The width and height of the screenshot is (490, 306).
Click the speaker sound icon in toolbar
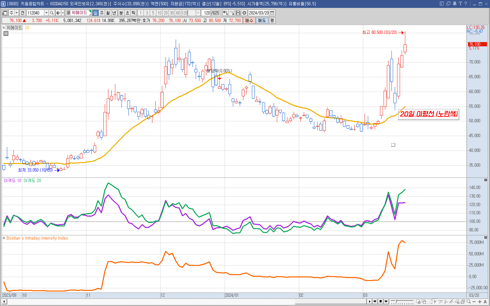(58, 13)
